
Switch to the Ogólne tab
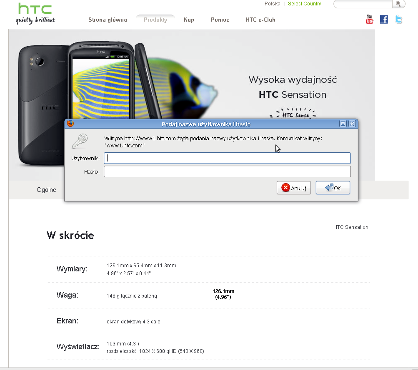pos(46,190)
